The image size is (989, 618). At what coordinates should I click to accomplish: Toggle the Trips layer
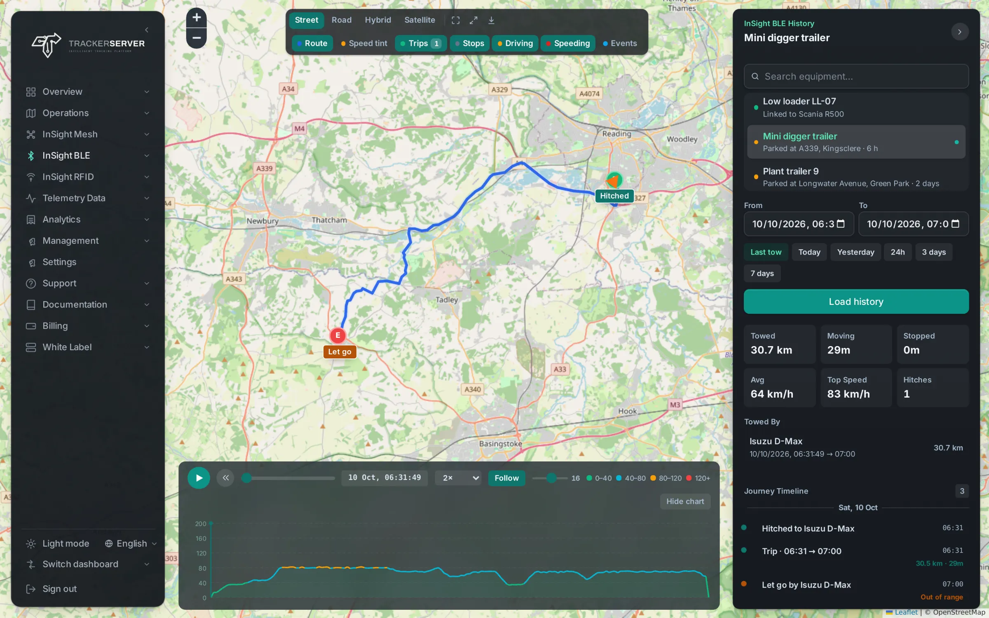tap(421, 43)
